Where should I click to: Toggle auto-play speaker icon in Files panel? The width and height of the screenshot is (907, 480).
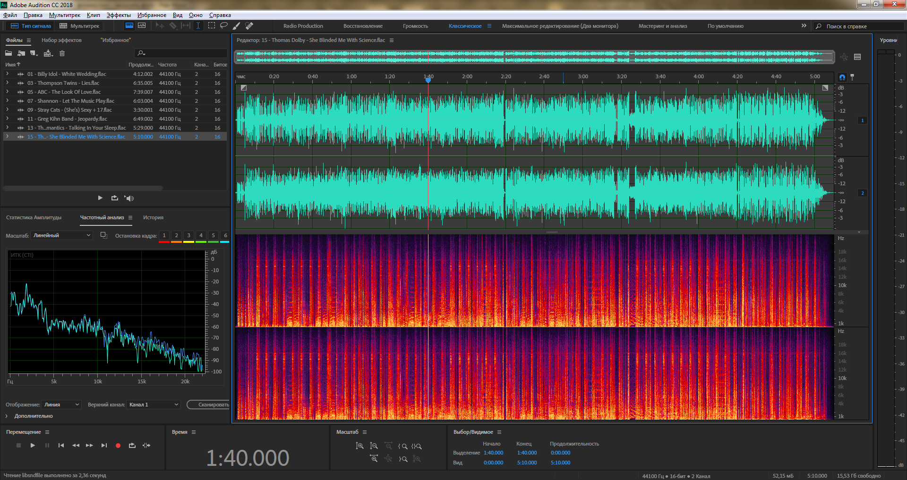(x=129, y=198)
